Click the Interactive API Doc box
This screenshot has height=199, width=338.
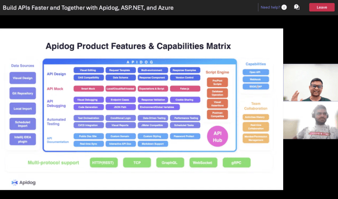(121, 144)
